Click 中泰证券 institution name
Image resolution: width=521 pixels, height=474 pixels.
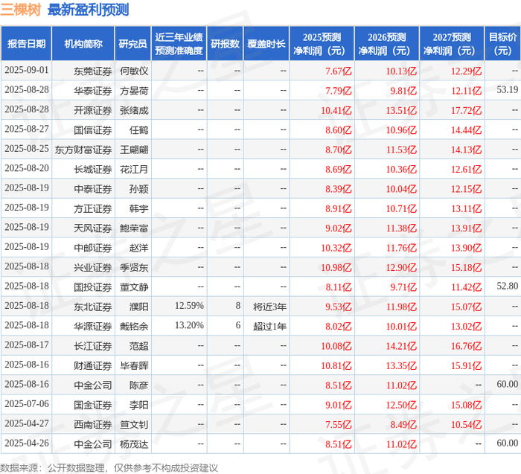pos(93,189)
